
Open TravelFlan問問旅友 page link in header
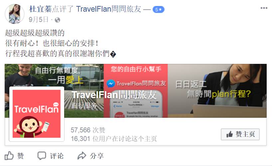109,9
